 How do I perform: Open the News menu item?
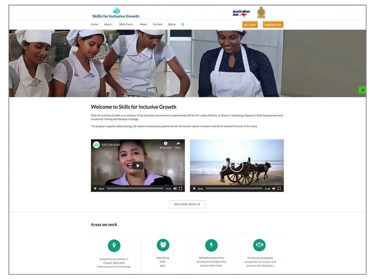[144, 24]
